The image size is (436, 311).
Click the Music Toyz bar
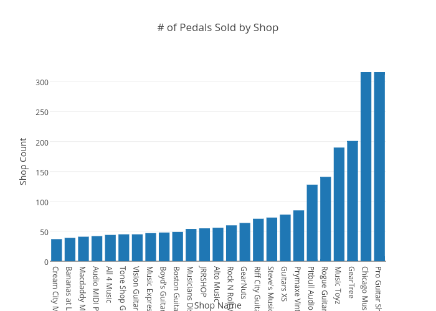[x=339, y=204]
